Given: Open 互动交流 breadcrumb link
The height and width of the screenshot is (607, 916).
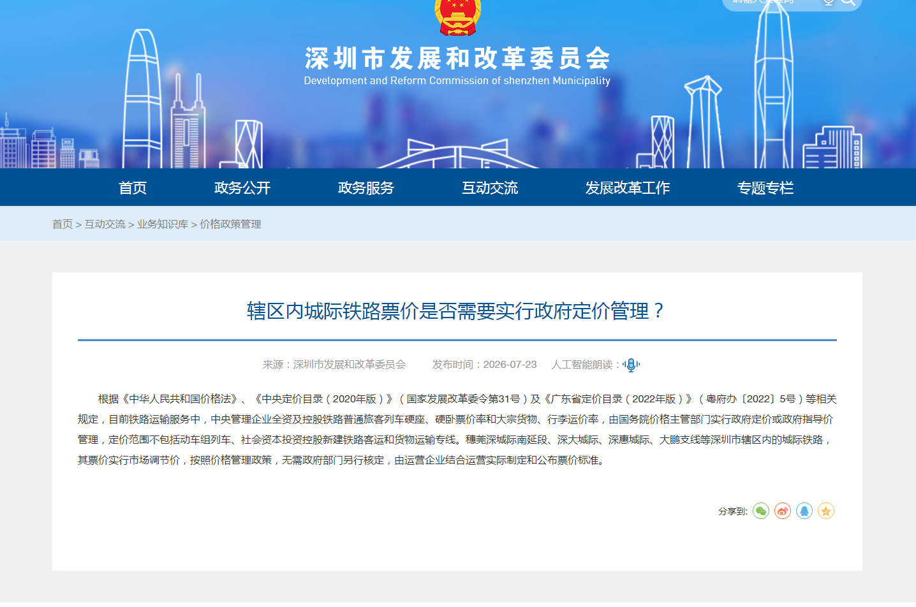Looking at the screenshot, I should 105,224.
